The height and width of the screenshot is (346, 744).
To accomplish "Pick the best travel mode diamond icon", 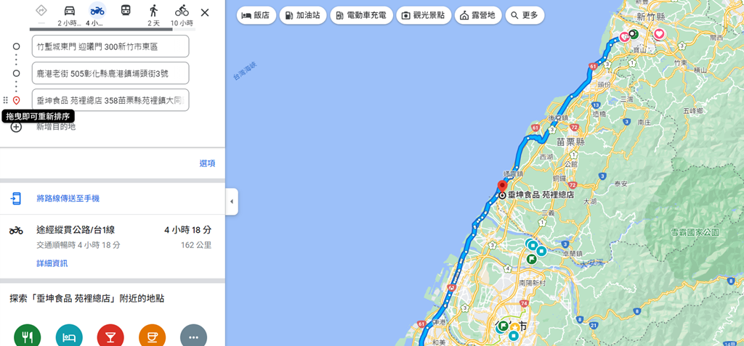I will [41, 10].
